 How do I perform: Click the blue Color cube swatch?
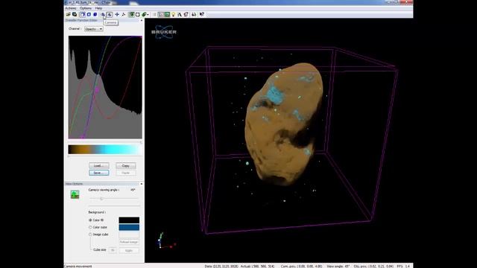(129, 227)
